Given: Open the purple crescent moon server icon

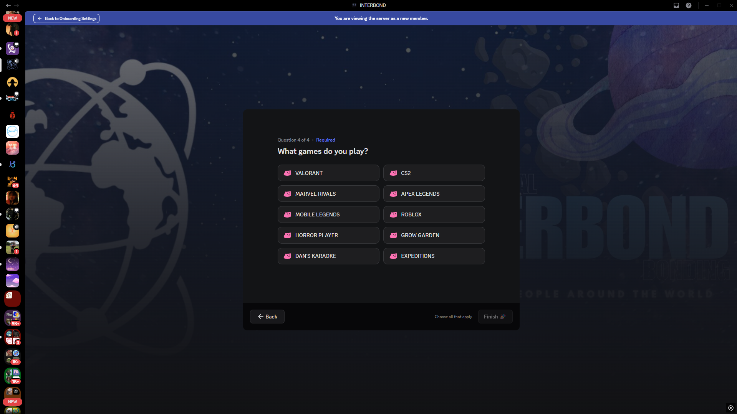Looking at the screenshot, I should click(x=12, y=264).
